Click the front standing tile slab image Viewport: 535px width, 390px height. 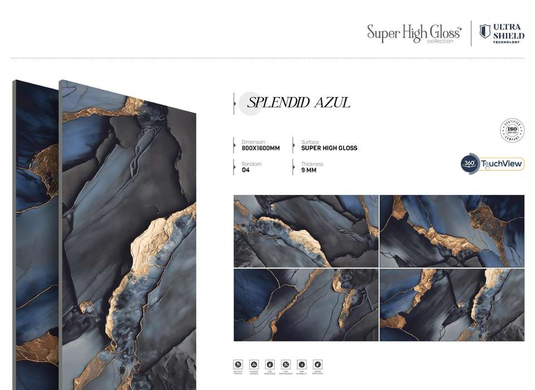128,235
